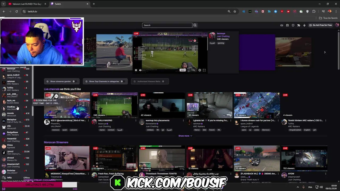
Task: Open the Tous les favoris bookmarks folder
Action: [328, 18]
